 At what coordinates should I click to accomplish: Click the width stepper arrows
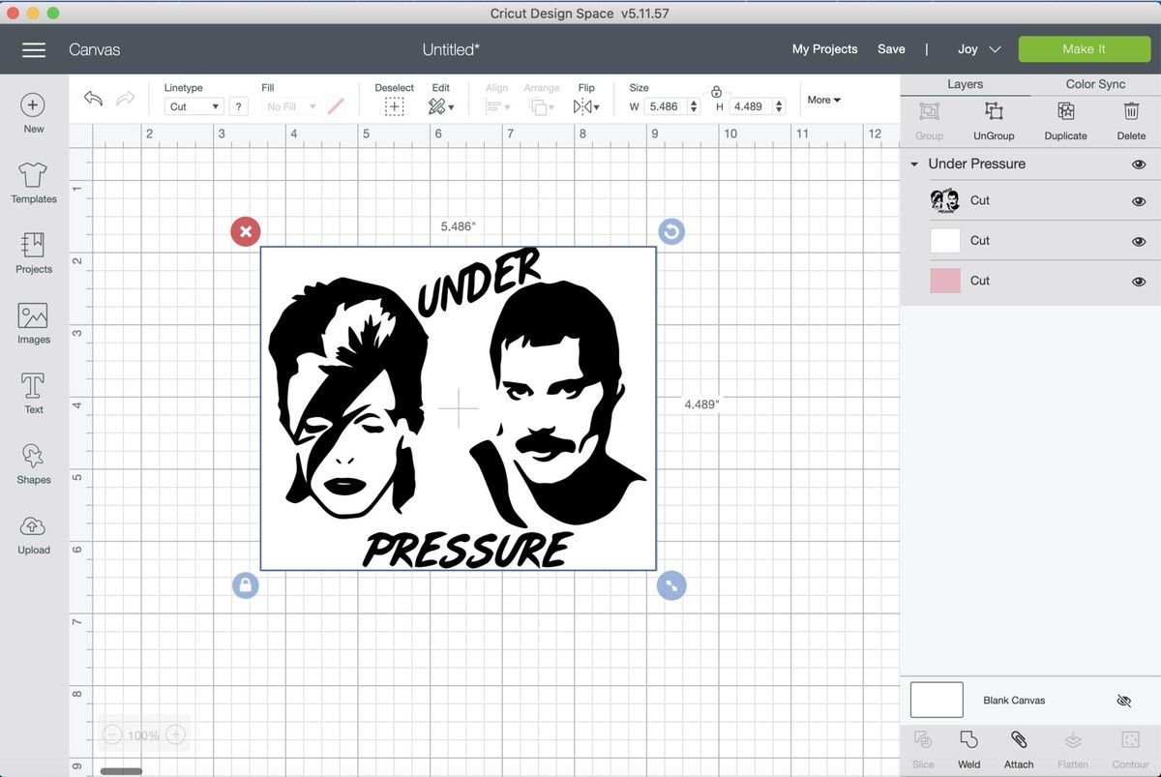click(x=694, y=106)
